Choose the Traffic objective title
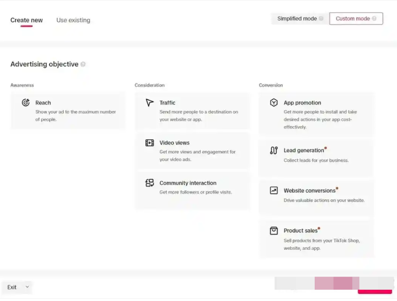 (167, 103)
